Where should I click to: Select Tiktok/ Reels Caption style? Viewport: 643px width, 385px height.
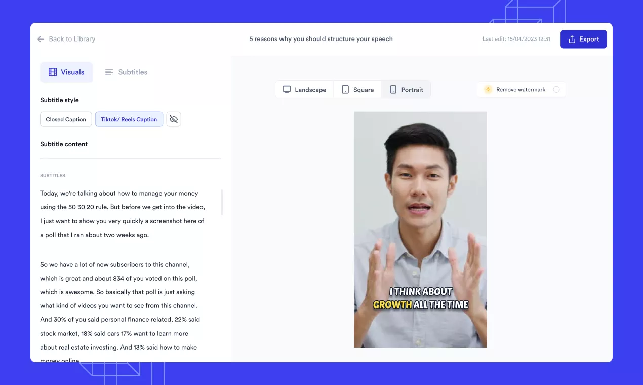click(129, 119)
